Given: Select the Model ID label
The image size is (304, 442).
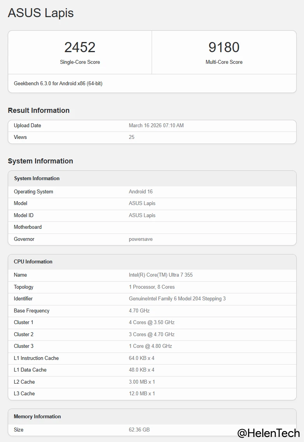Looking at the screenshot, I should (24, 216).
